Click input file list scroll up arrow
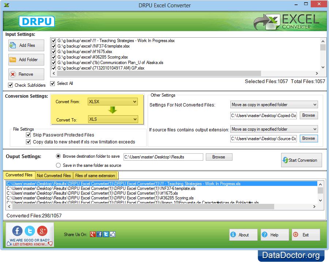This screenshot has height=262, width=329. 323,41
